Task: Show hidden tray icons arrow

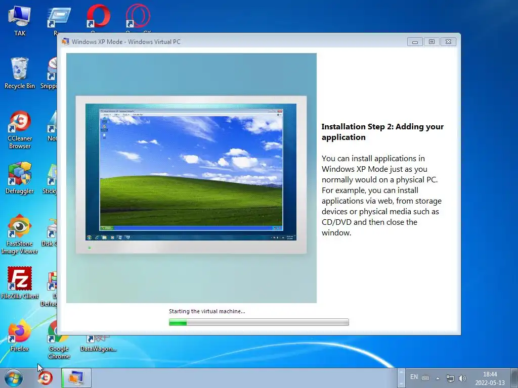Action: tap(438, 378)
